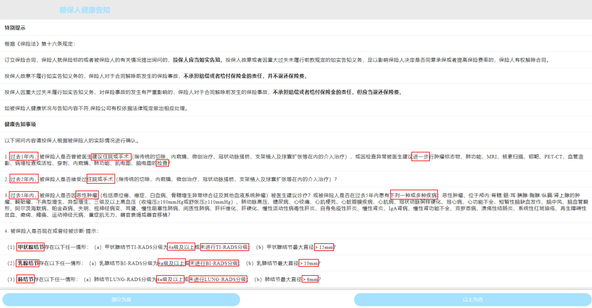Screen dimensions: 592x308
Task: Click highlighted '未进行LUNG-RADS分级' text
Action: 218,279
